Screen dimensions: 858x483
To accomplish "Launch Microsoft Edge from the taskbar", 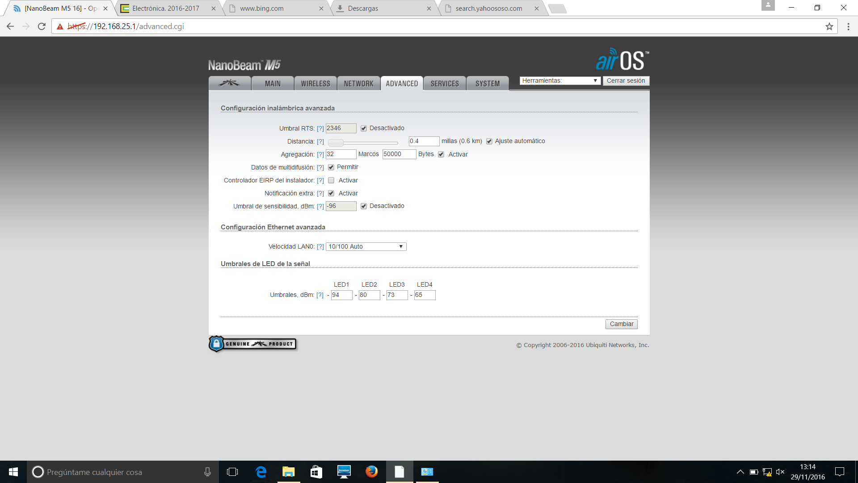I will 261,472.
